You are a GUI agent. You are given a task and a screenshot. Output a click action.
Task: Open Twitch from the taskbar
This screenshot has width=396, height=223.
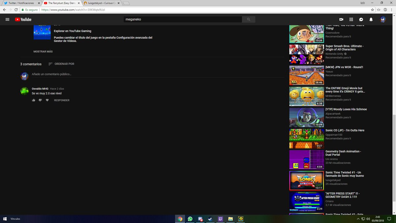click(x=220, y=219)
